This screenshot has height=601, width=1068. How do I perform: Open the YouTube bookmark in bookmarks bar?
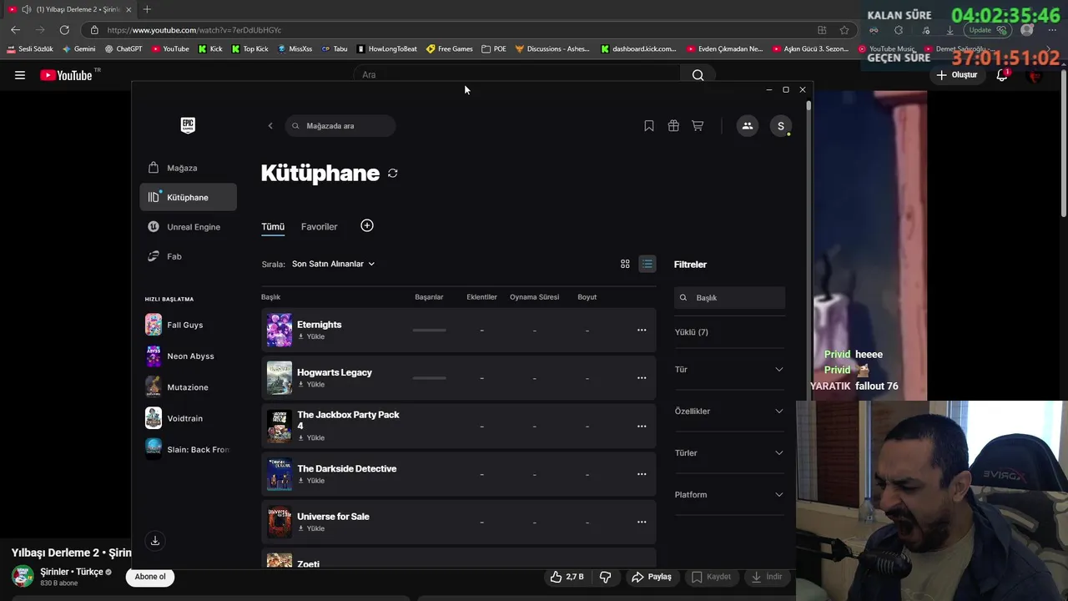[x=170, y=49]
